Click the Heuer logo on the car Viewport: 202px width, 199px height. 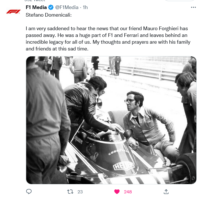coord(124,166)
